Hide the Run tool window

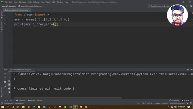pyautogui.click(x=191, y=70)
